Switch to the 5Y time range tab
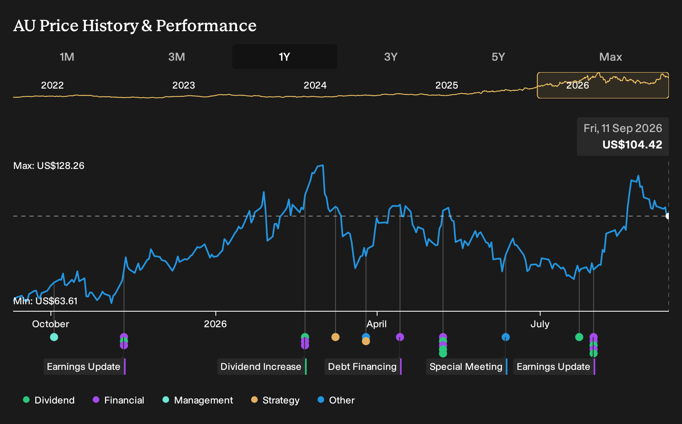The height and width of the screenshot is (424, 682). pos(498,57)
